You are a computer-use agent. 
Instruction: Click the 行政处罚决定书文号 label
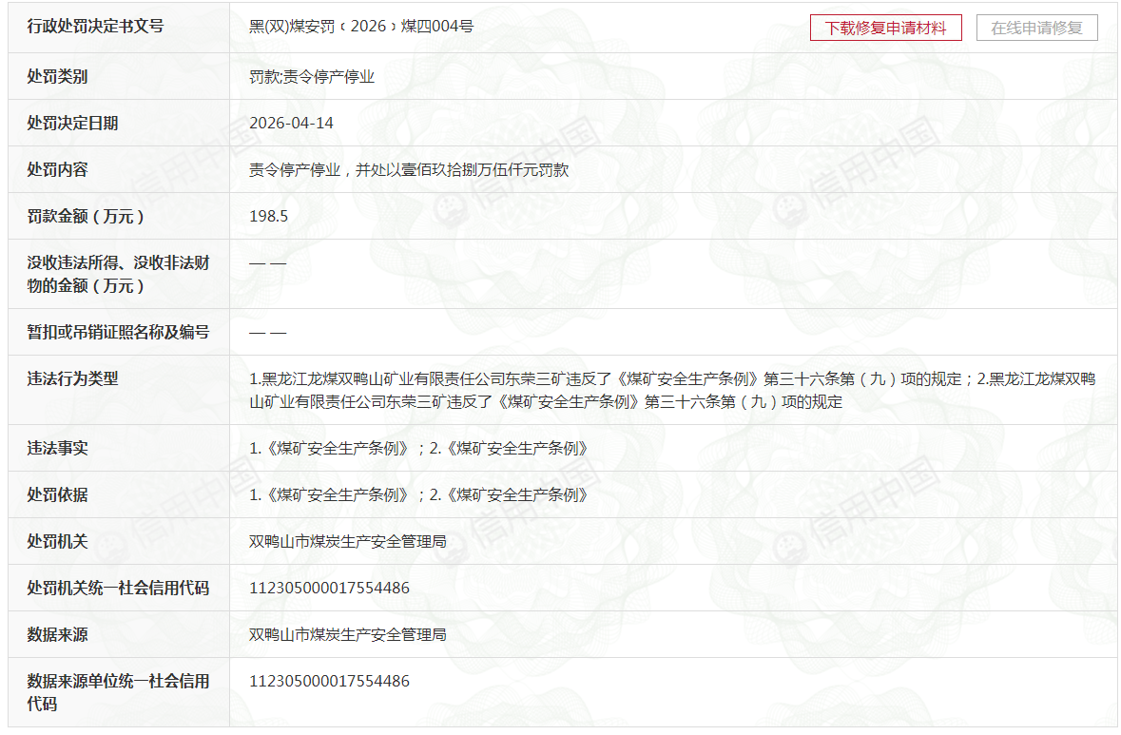(96, 27)
